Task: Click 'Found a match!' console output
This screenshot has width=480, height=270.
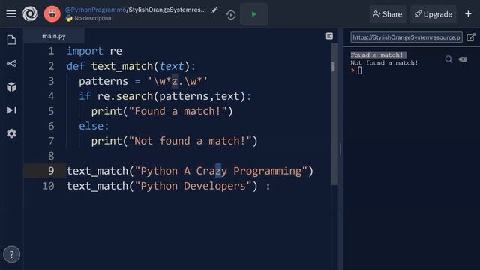Action: [x=376, y=55]
